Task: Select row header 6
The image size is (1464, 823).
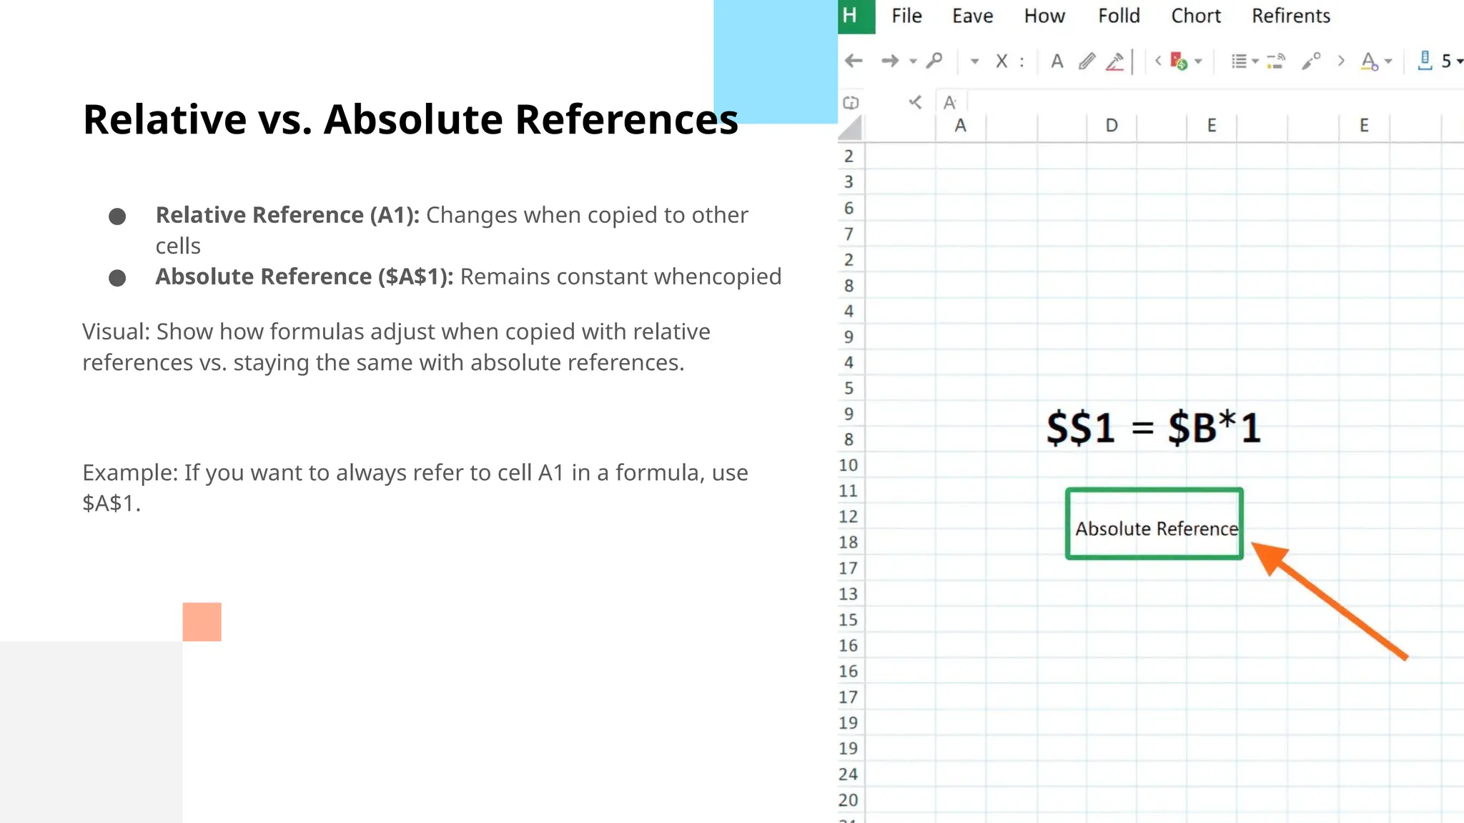Action: point(849,208)
